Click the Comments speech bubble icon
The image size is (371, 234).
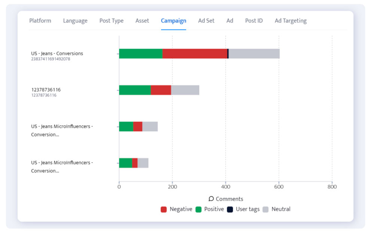(211, 199)
